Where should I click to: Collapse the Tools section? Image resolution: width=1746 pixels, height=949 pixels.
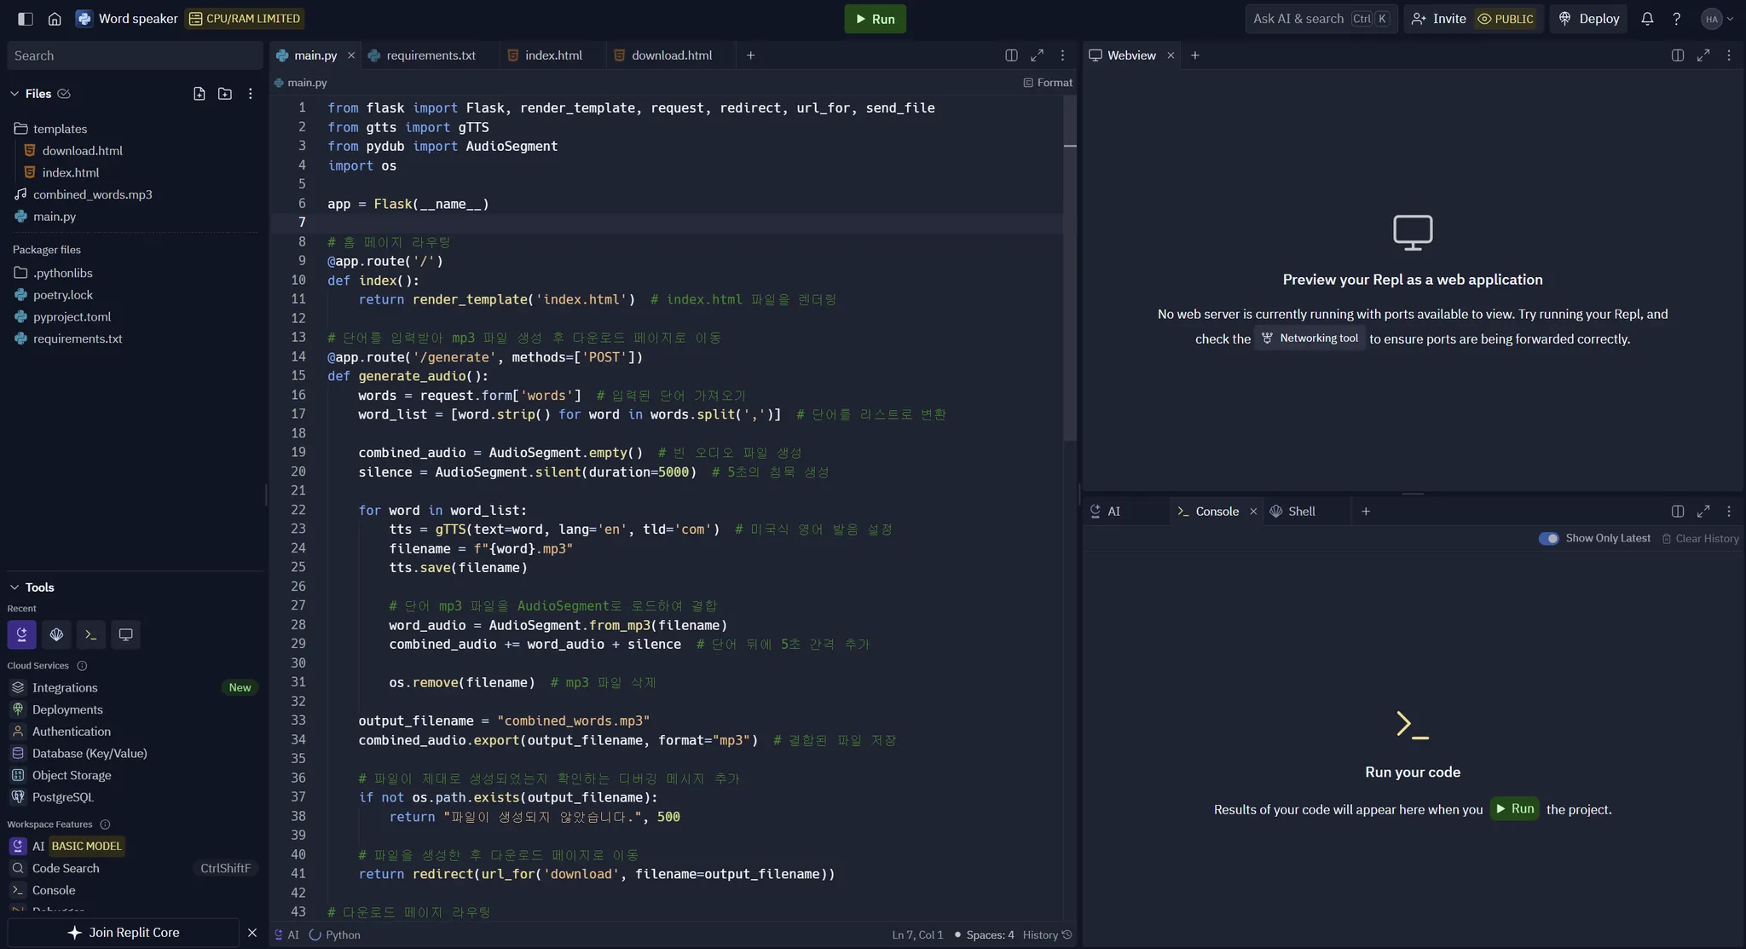[x=14, y=587]
